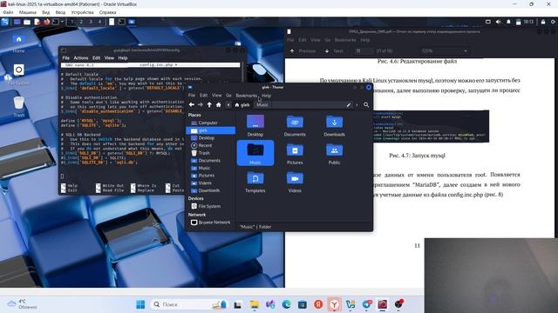Toggle path edit pencil icon in Thunar
This screenshot has height=313, width=558.
(x=349, y=105)
